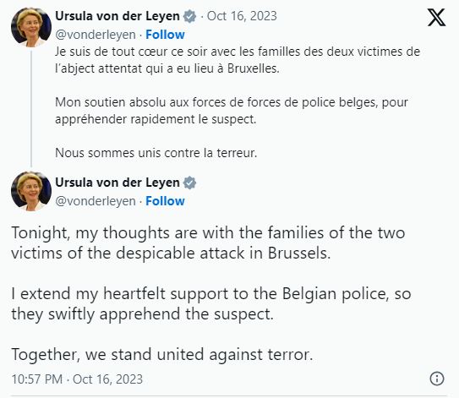
Task: Follow the account from the French tweet header
Action: pos(165,35)
